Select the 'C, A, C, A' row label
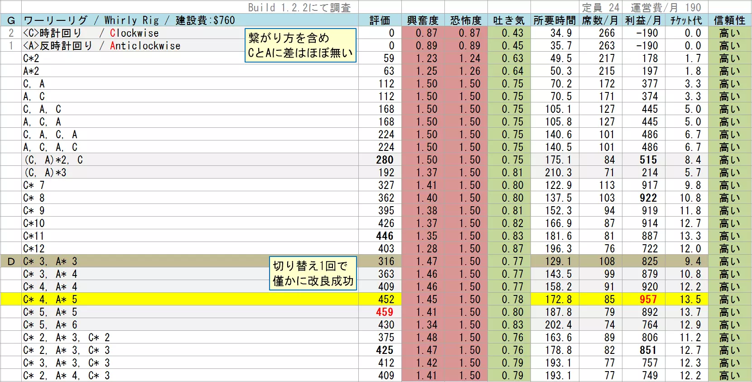 (x=50, y=135)
